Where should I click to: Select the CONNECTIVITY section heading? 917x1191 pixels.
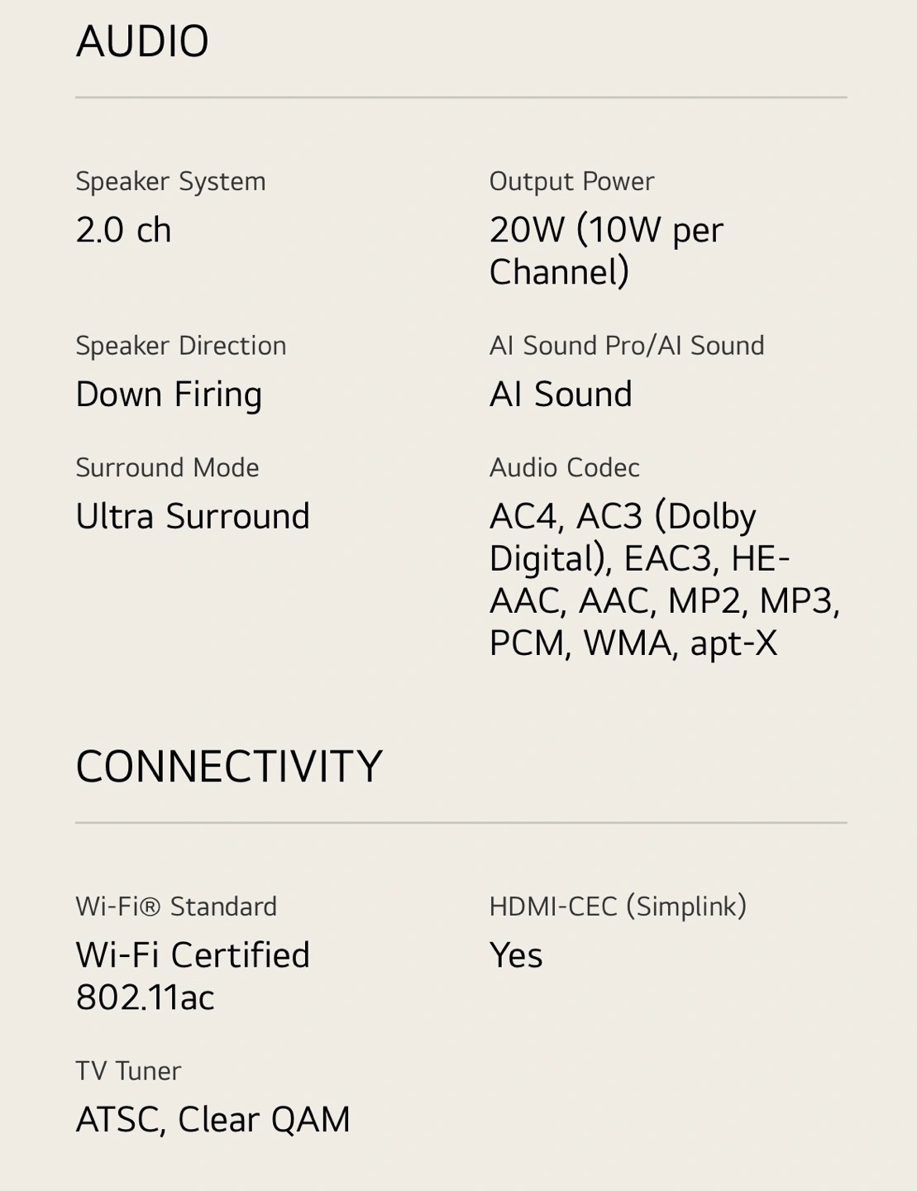pyautogui.click(x=229, y=767)
